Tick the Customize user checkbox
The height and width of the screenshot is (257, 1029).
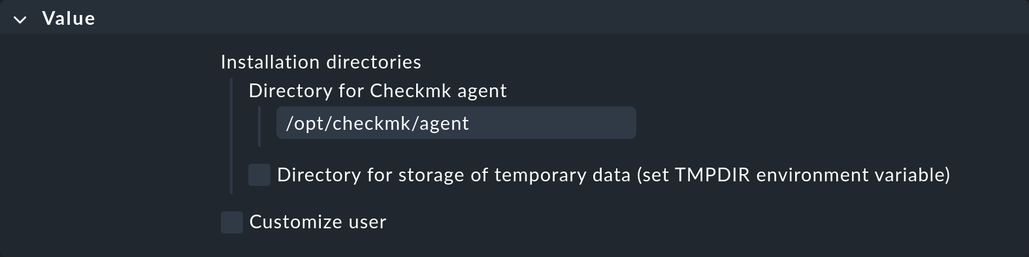coord(232,222)
